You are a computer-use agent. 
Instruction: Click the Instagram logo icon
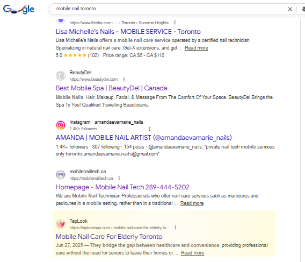coord(61,125)
